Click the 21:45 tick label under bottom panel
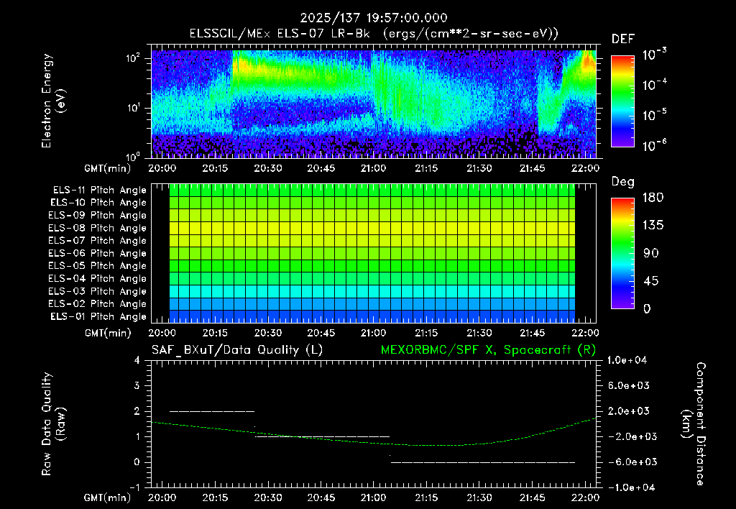The height and width of the screenshot is (509, 736). pos(533,497)
